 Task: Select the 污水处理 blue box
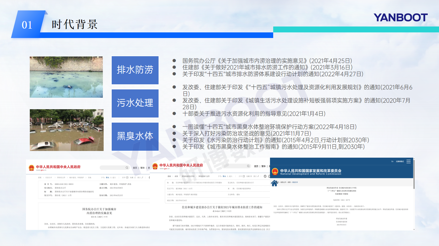pyautogui.click(x=135, y=103)
